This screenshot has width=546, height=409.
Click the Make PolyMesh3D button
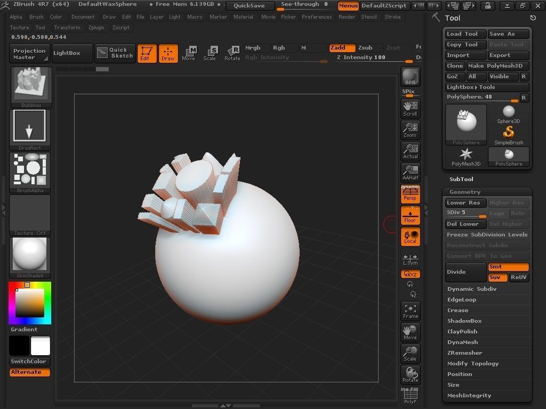497,66
